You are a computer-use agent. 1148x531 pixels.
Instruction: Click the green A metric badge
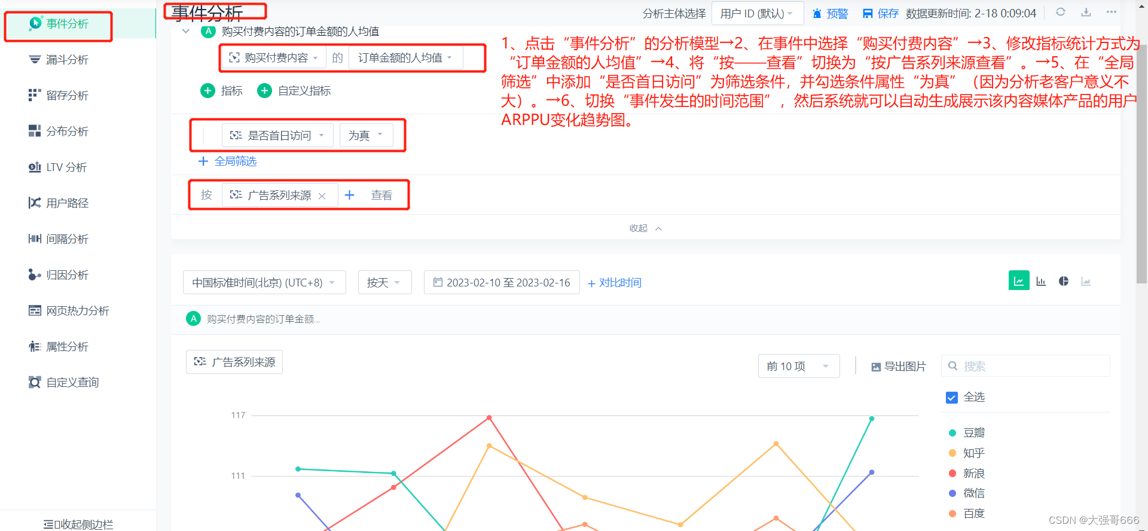pos(208,31)
